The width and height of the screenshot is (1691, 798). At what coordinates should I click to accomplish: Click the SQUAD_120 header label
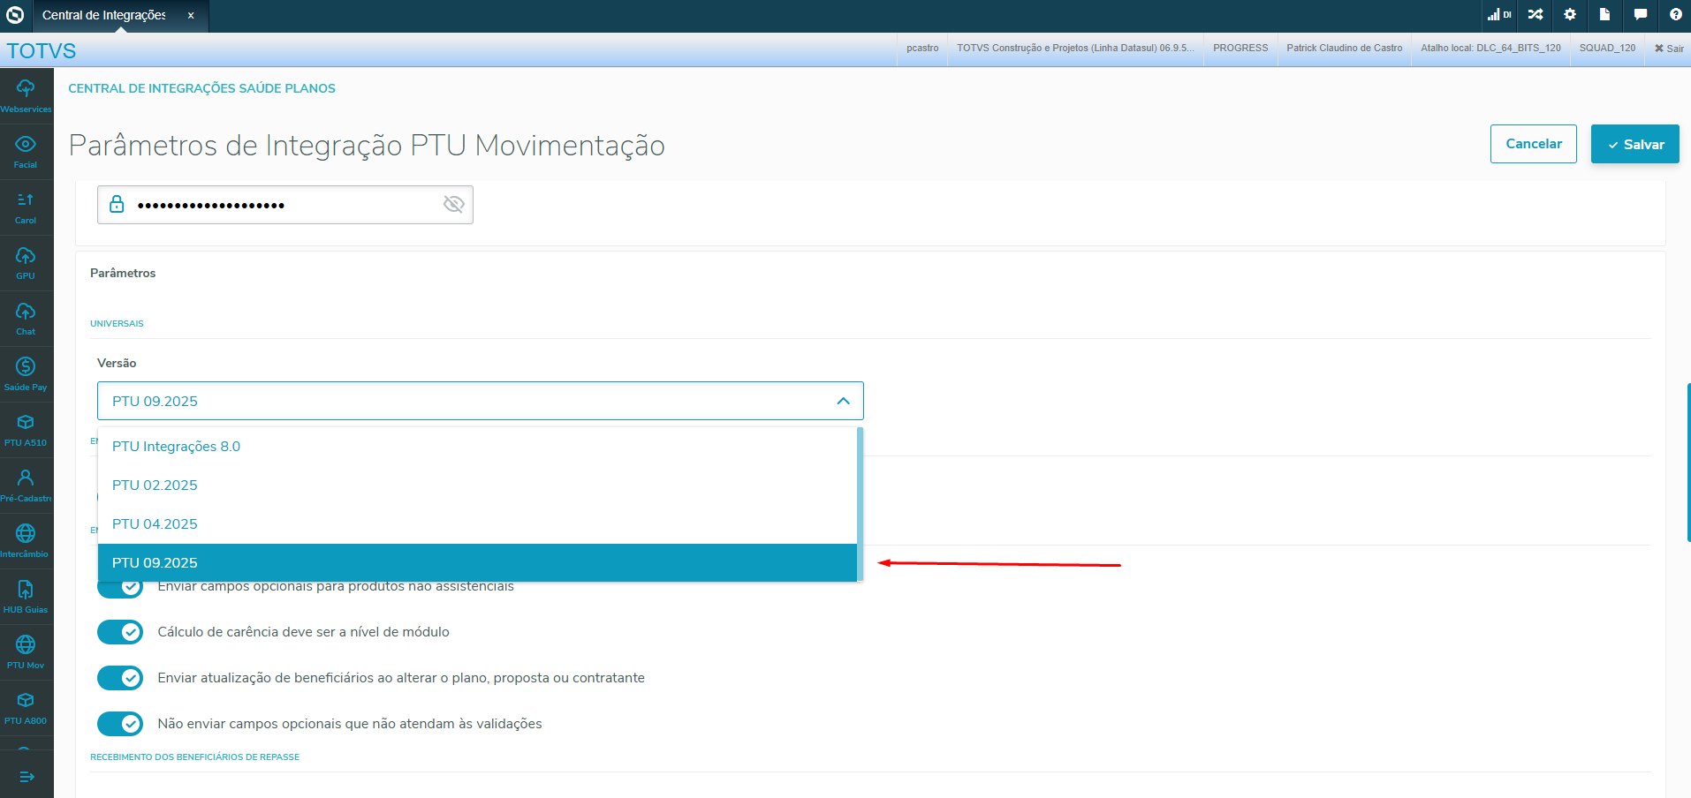1608,49
